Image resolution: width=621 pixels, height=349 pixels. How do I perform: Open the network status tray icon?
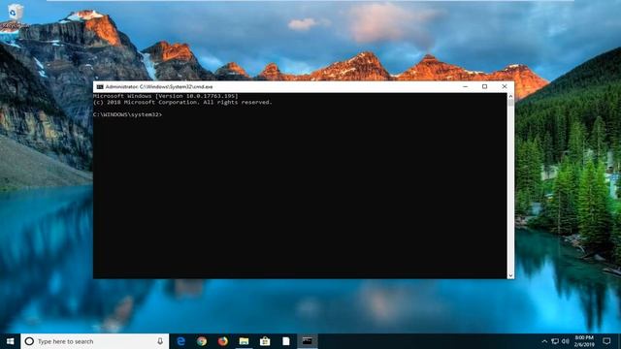point(555,341)
